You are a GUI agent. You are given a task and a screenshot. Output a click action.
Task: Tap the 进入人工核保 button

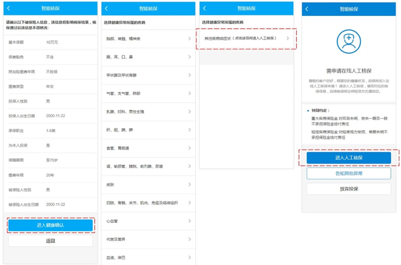[349, 158]
